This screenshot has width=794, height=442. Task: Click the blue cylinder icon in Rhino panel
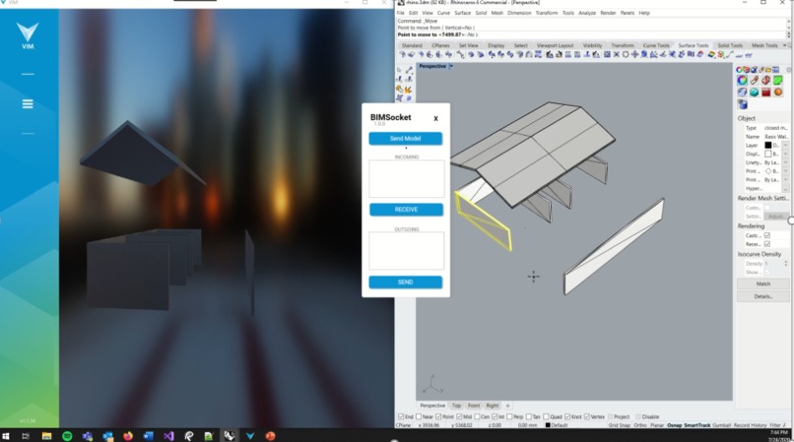[743, 104]
